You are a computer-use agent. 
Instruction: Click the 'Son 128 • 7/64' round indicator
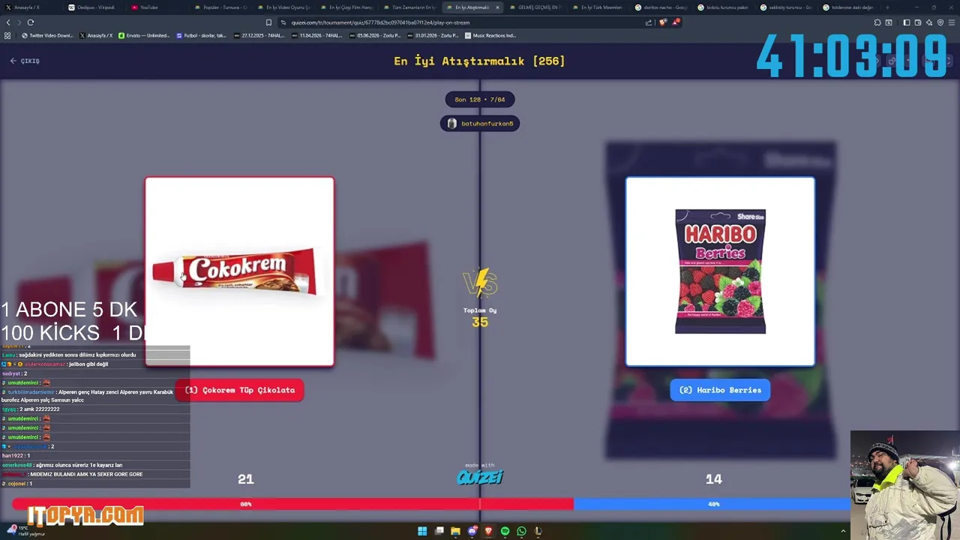coord(480,99)
